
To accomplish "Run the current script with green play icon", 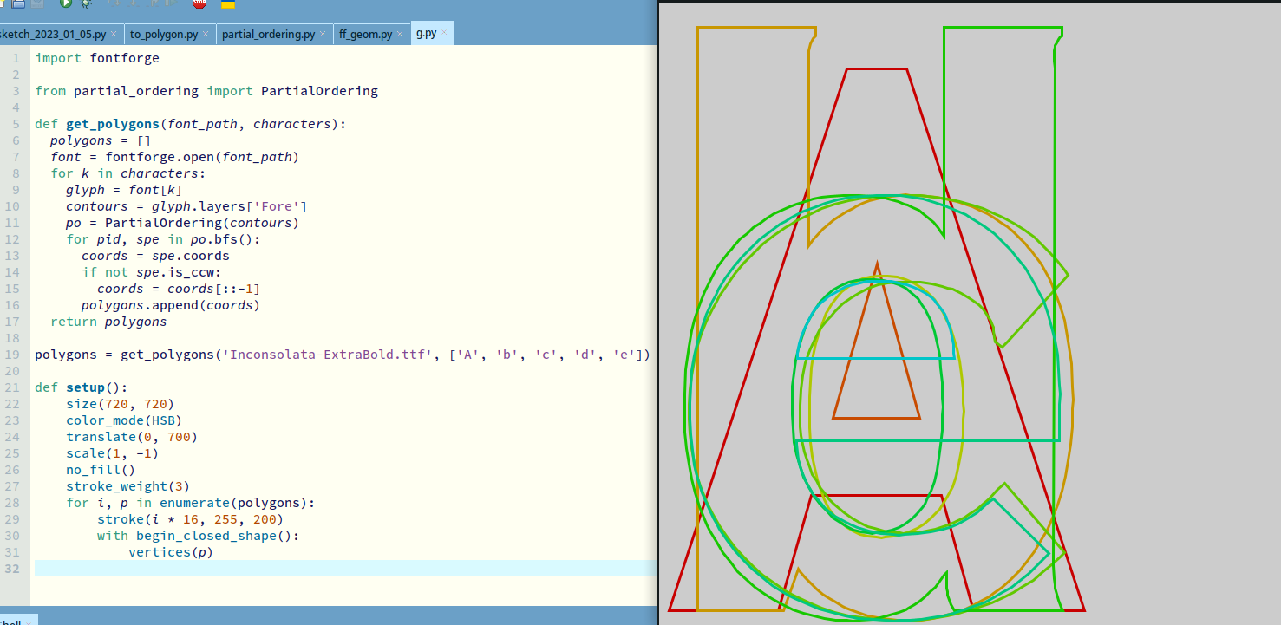I will tap(66, 3).
